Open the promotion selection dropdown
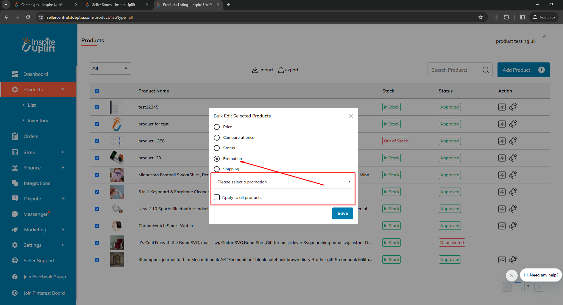Screen dimensions: 563x305 point(283,182)
